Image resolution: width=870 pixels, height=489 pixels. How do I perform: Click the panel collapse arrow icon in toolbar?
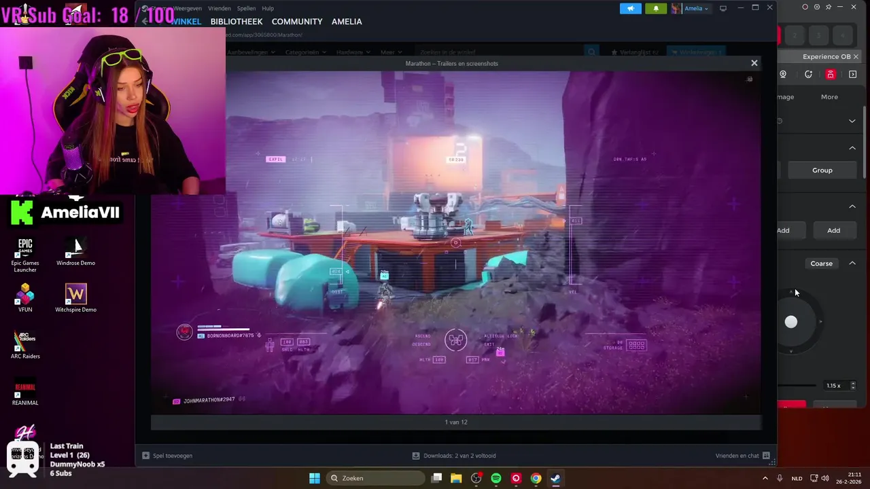[853, 75]
